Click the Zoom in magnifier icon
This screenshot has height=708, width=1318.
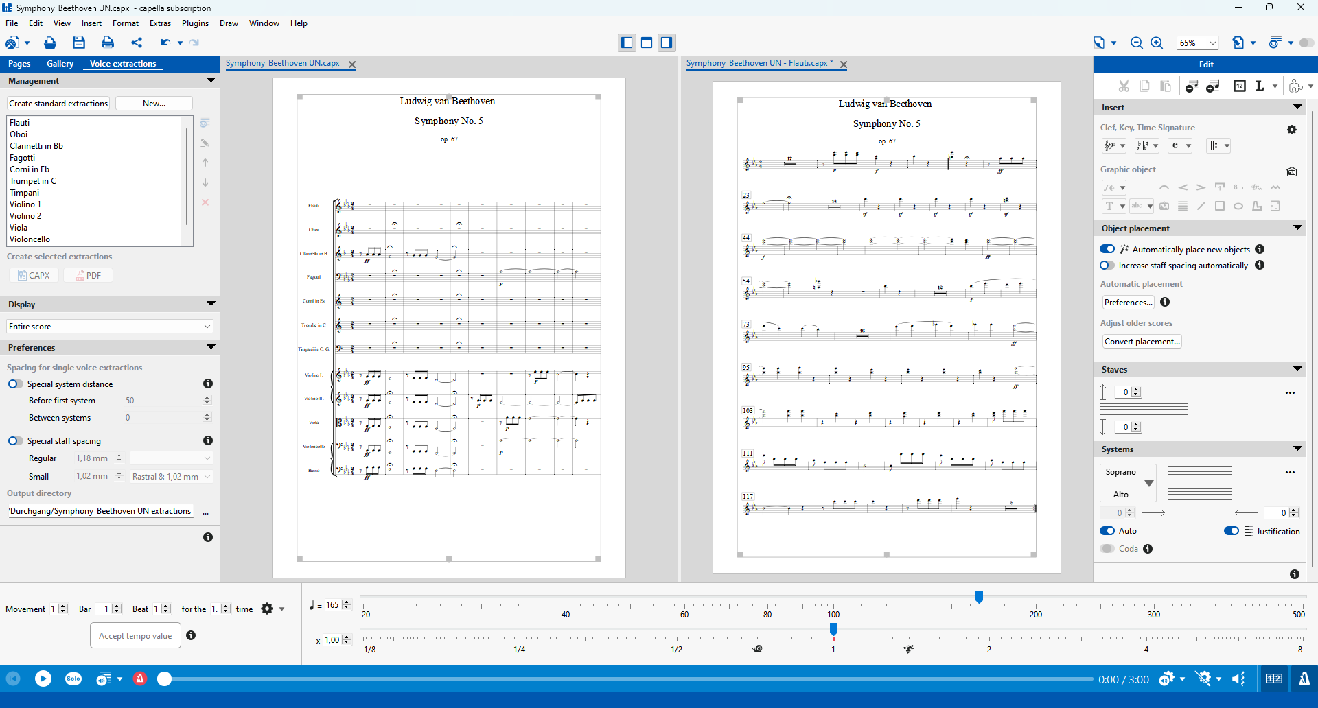(1157, 43)
